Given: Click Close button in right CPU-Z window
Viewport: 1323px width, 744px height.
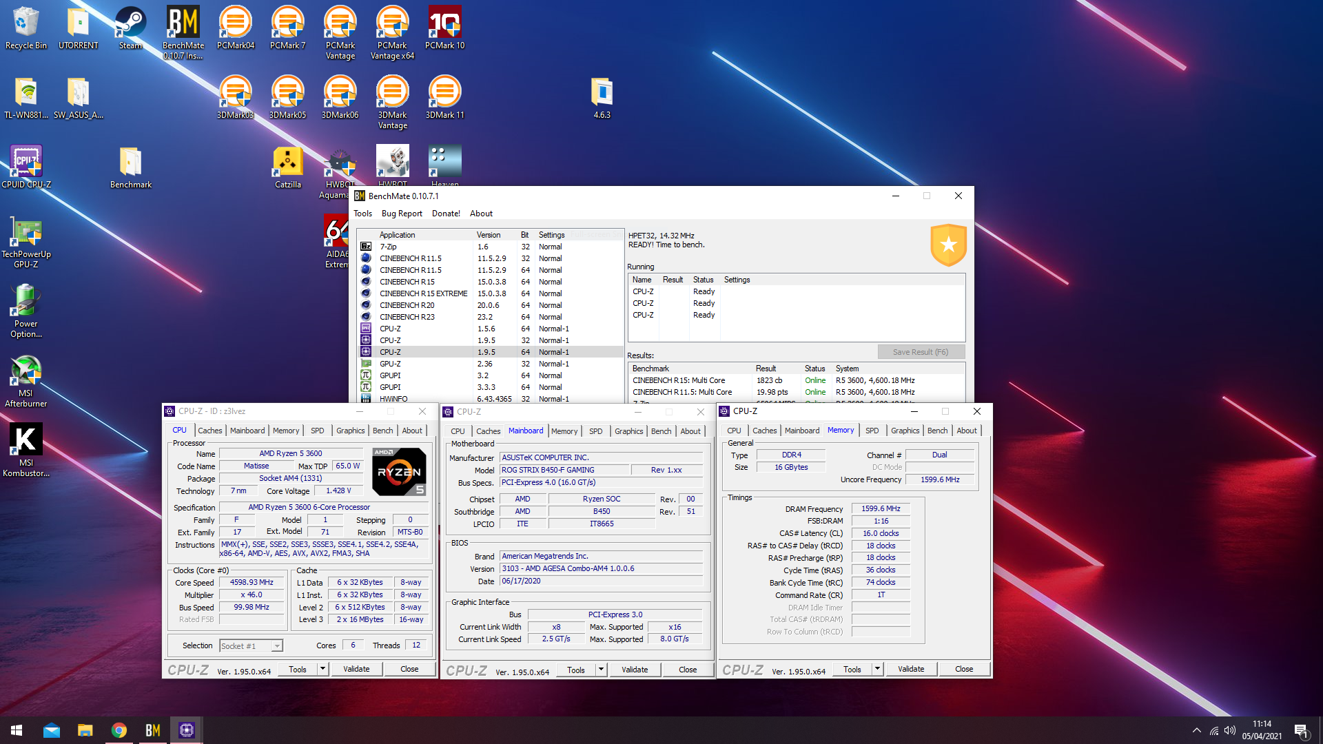Looking at the screenshot, I should coord(963,669).
